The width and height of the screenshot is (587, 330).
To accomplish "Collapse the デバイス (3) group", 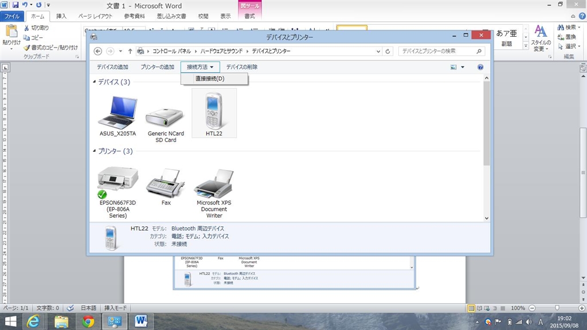I will coord(95,81).
